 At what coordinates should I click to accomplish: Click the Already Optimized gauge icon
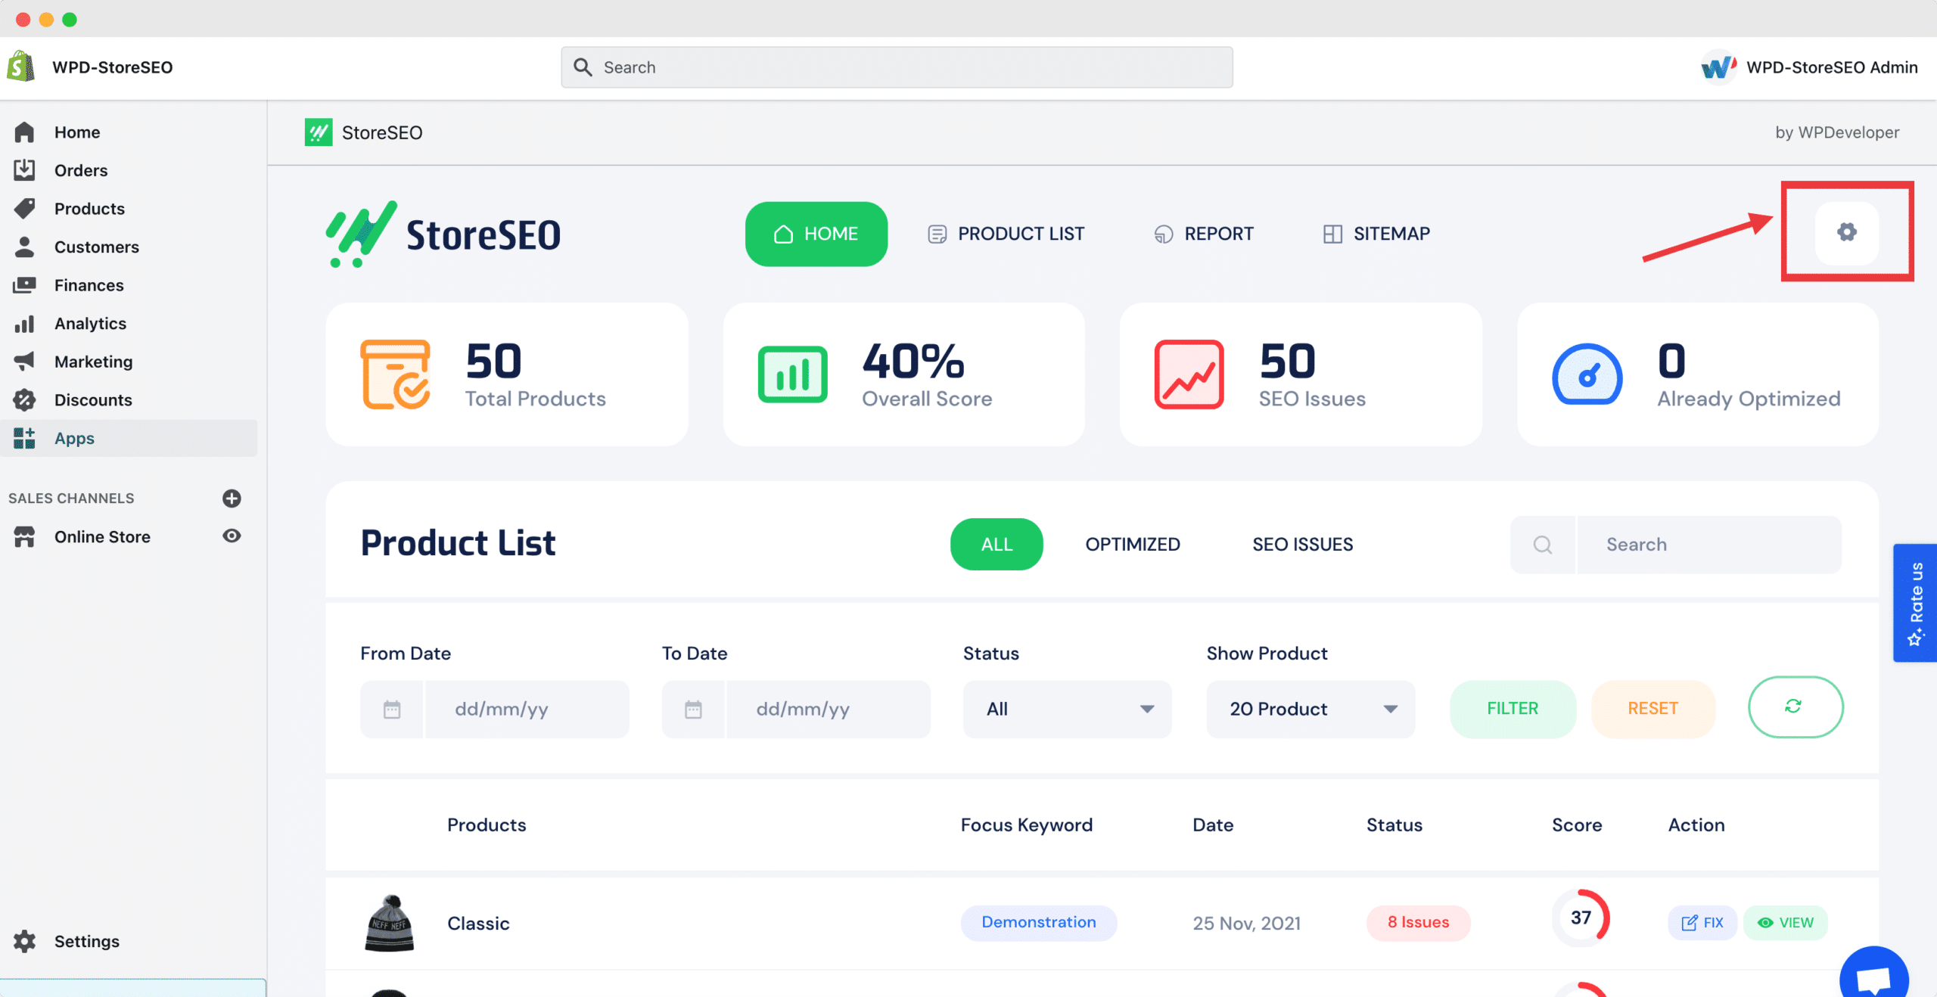click(1587, 374)
